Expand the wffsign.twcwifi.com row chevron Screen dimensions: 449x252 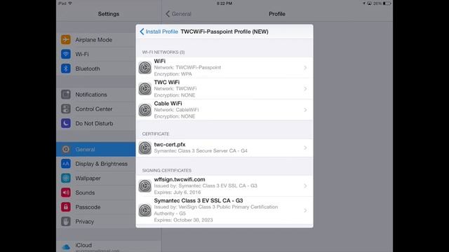tap(305, 186)
